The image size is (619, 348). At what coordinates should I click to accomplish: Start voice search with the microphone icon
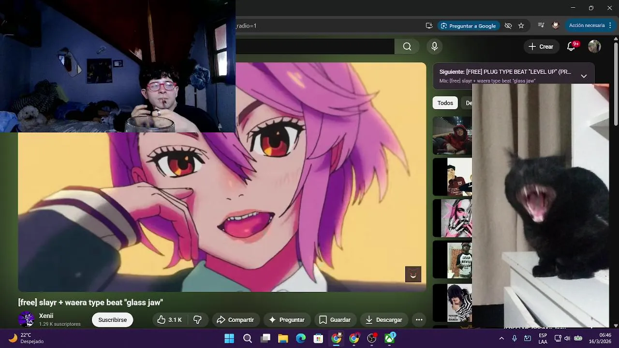pos(434,46)
